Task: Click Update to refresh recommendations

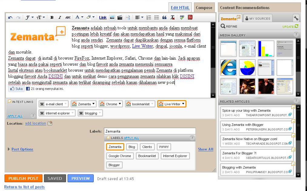Action: click(x=290, y=26)
